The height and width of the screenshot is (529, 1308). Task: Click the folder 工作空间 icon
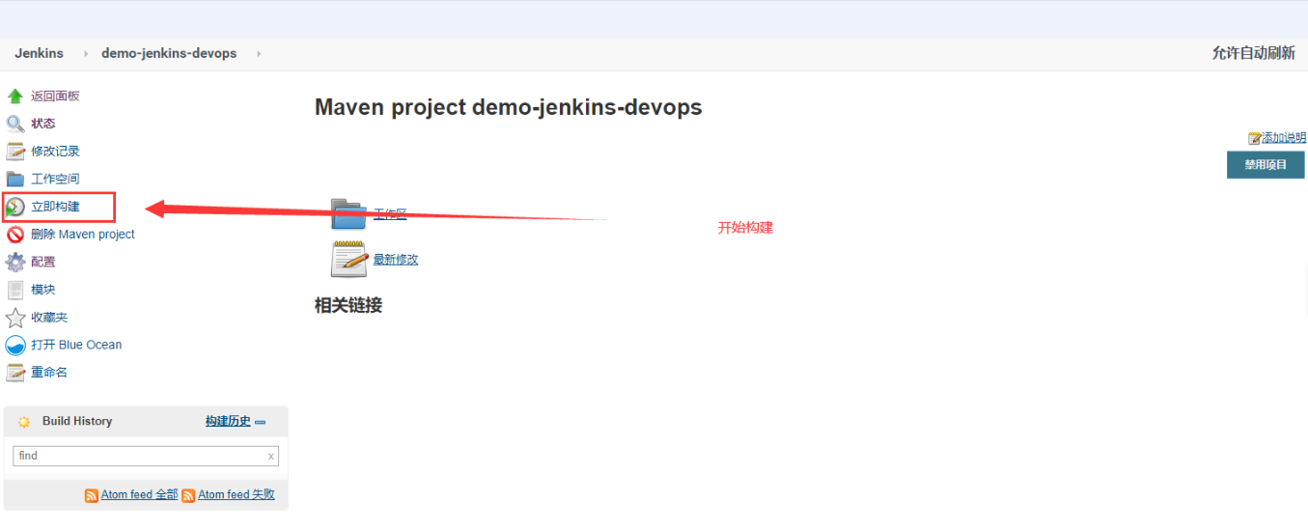coord(15,179)
